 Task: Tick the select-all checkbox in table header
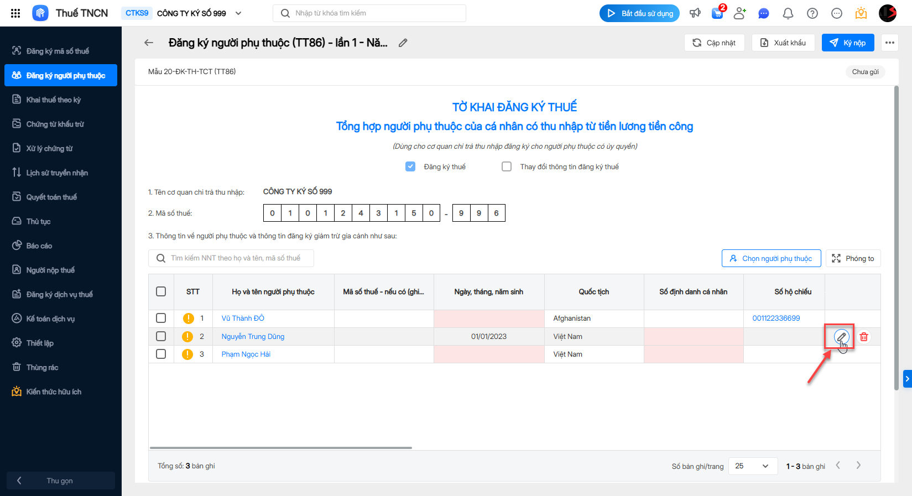pos(161,291)
